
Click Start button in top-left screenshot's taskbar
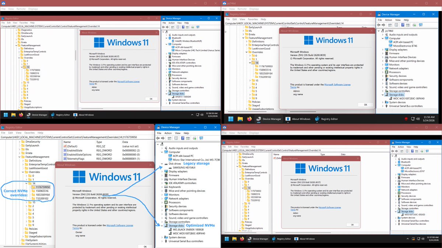click(6, 115)
